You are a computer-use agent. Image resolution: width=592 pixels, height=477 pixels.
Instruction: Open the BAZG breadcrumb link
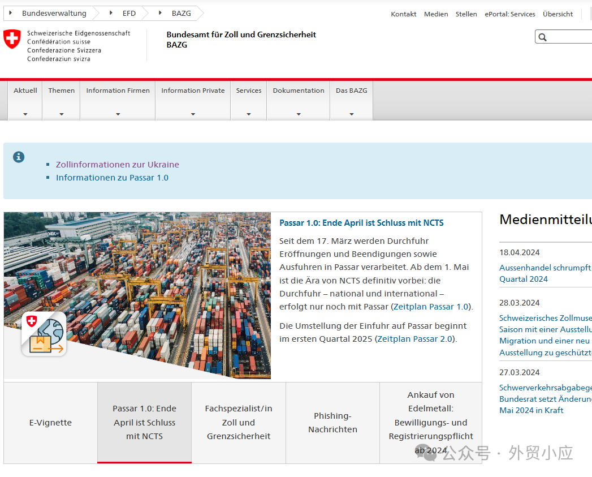click(182, 13)
